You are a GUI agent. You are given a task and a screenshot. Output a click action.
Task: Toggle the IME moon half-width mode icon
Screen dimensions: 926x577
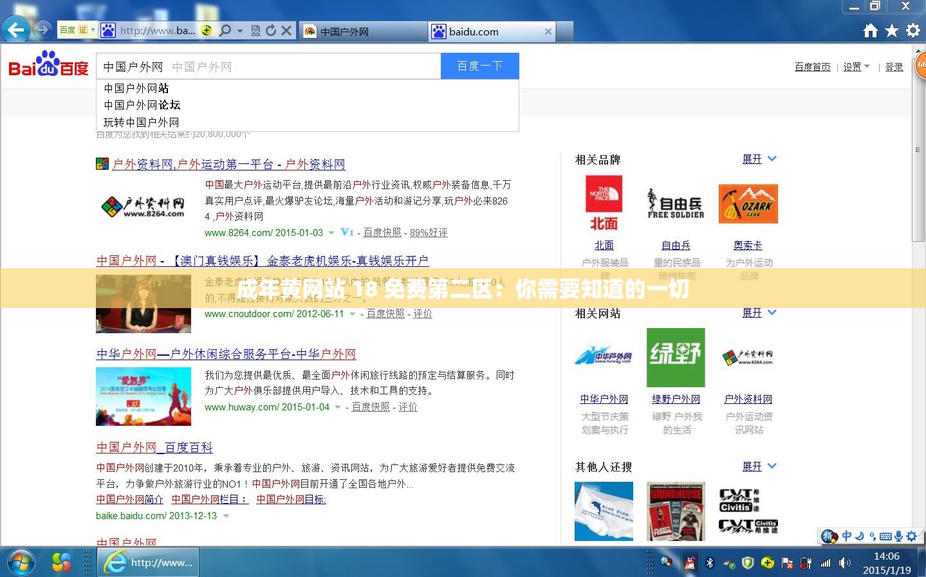click(x=860, y=536)
